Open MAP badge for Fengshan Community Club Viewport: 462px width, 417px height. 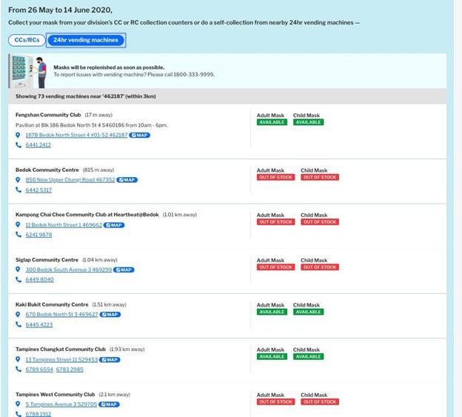(x=139, y=136)
